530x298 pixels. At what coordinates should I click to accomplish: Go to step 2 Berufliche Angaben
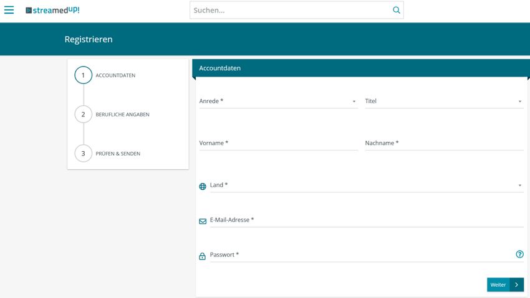pyautogui.click(x=83, y=114)
